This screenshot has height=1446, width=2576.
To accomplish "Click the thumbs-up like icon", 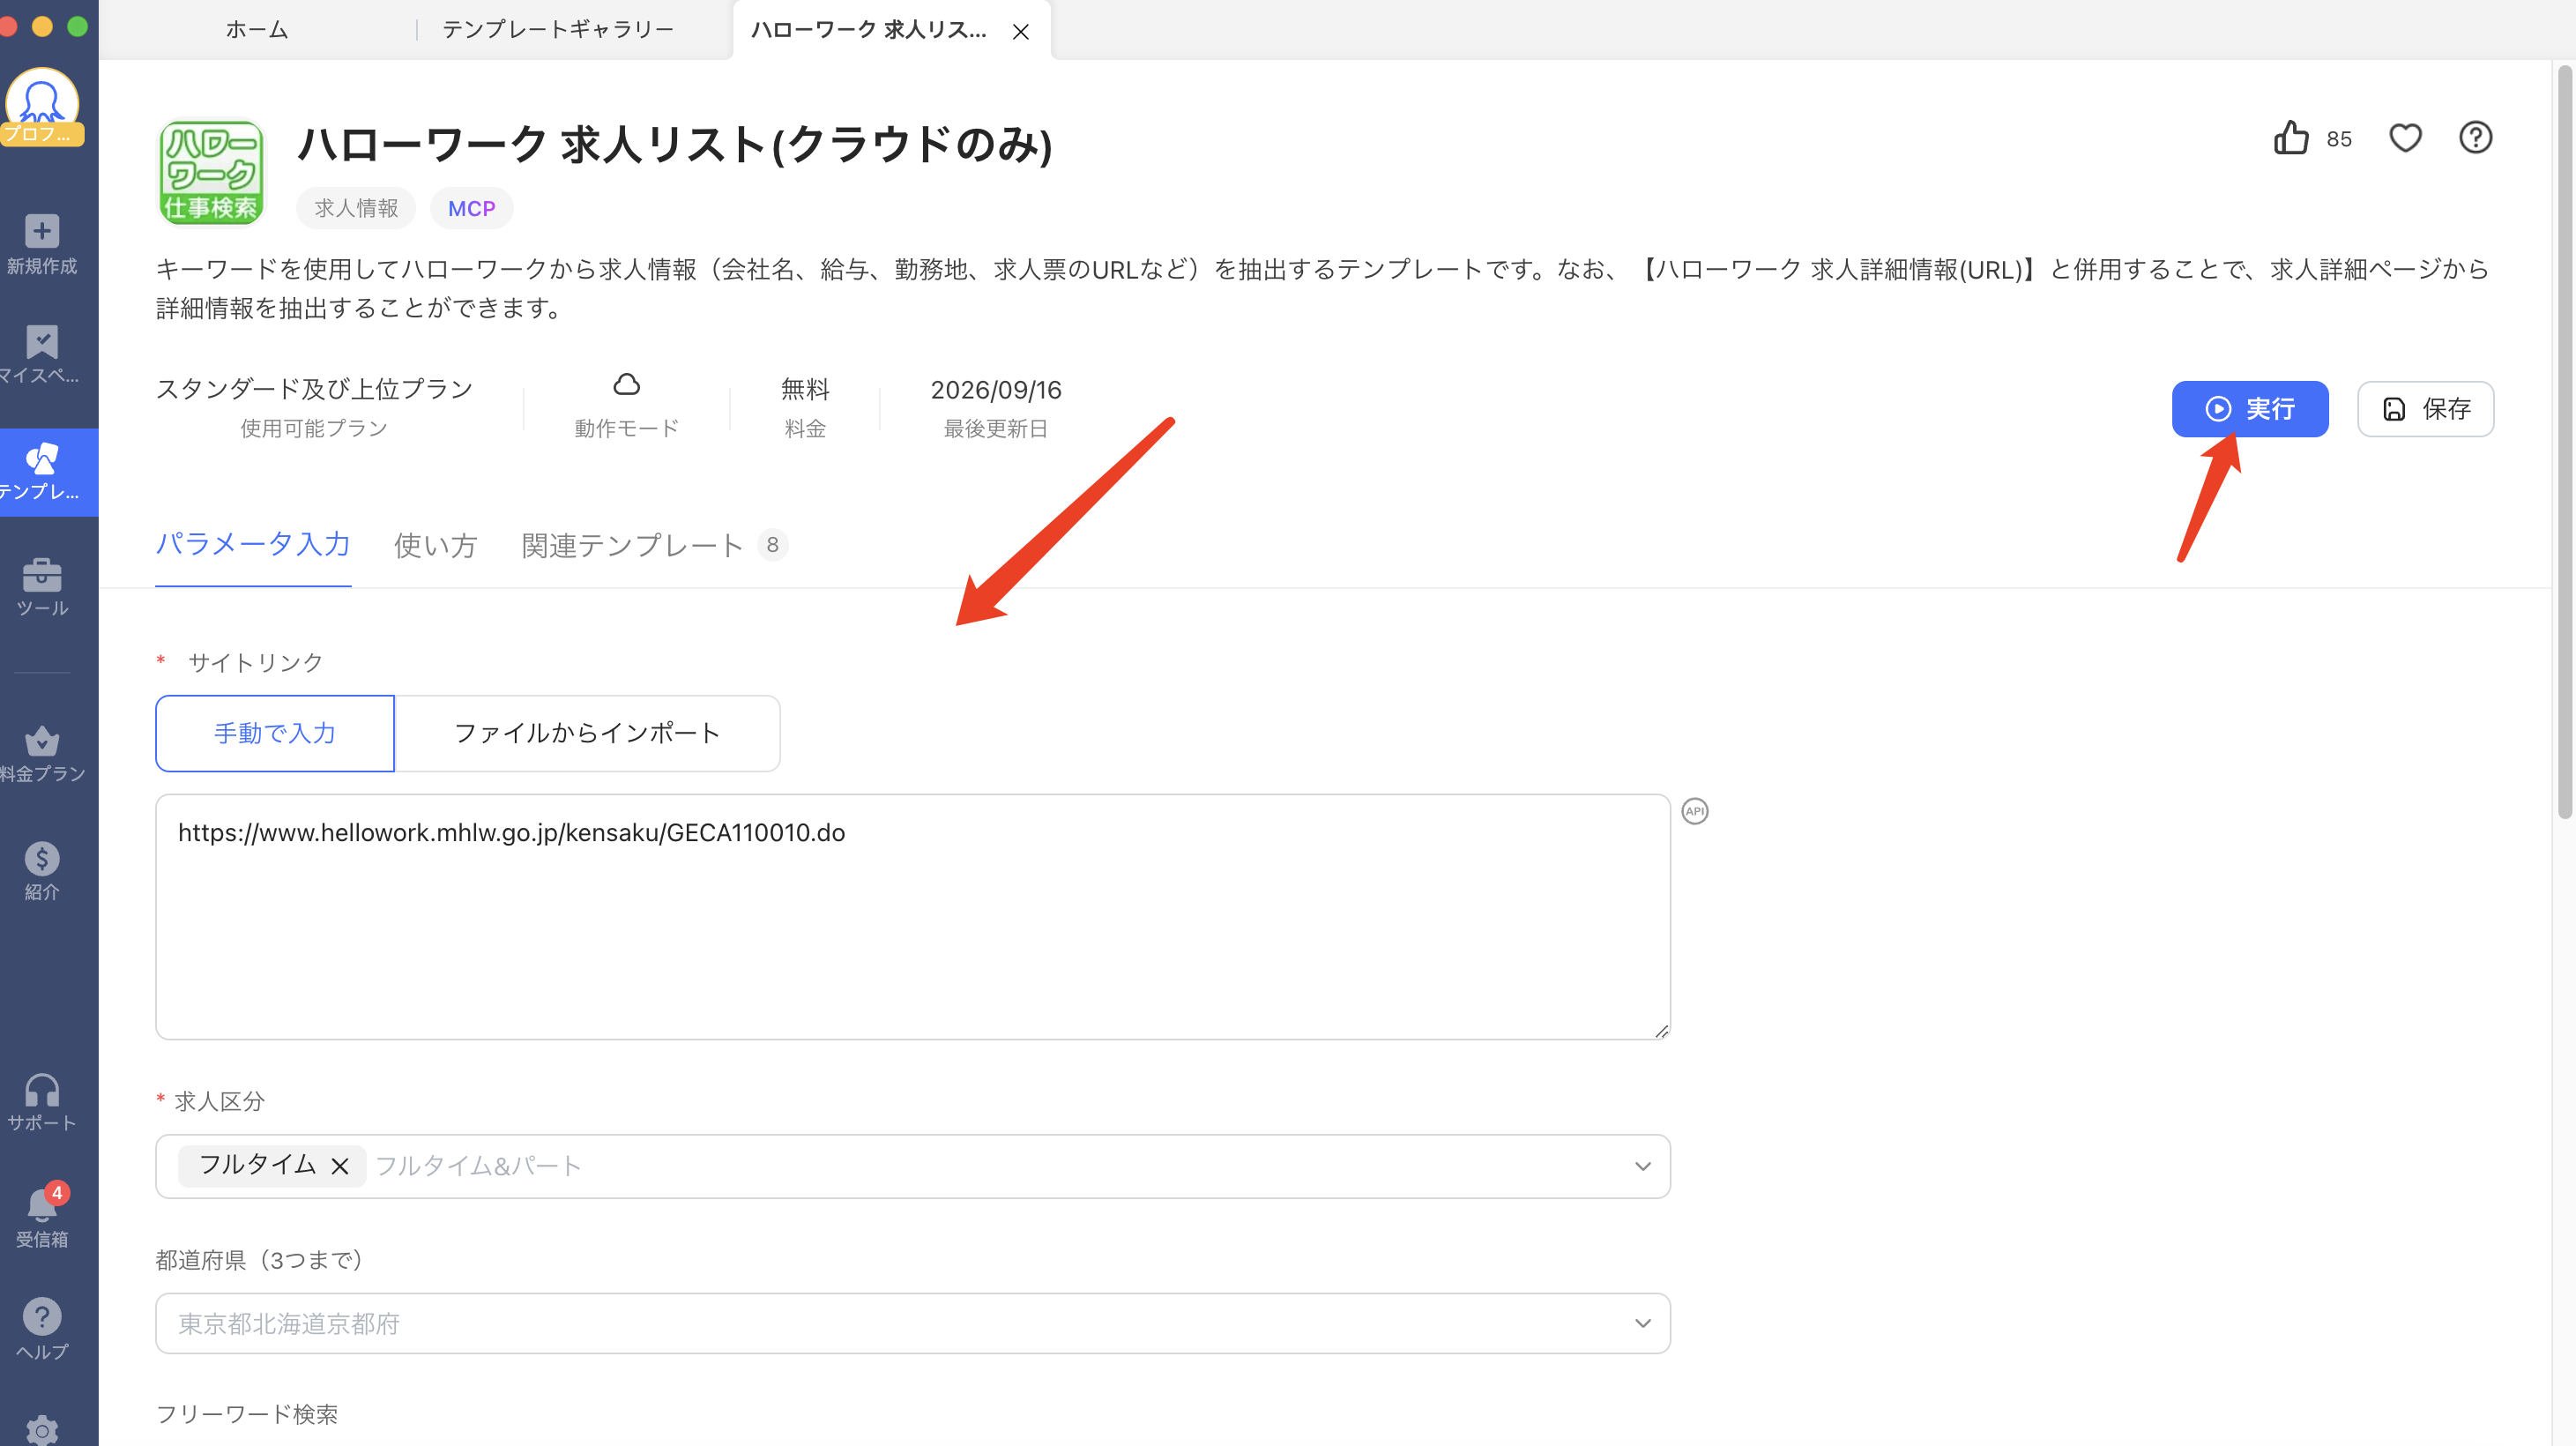I will (x=2290, y=138).
